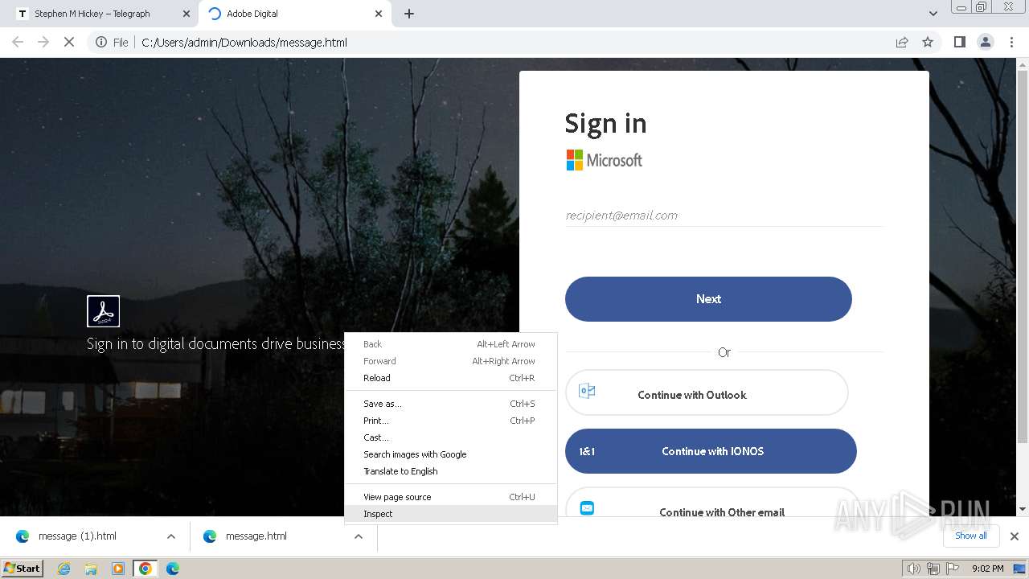Image resolution: width=1029 pixels, height=579 pixels.
Task: Share this page using the share icon
Action: tap(902, 42)
